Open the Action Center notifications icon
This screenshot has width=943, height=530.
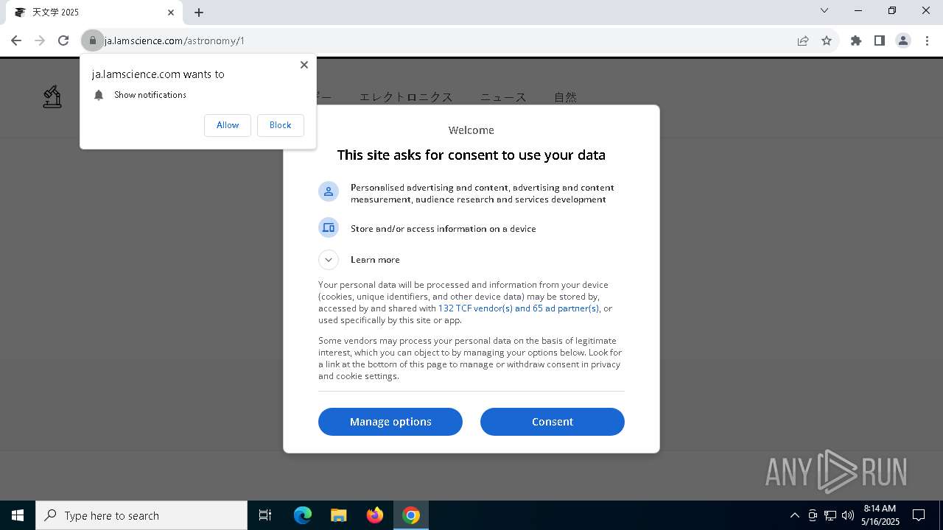919,515
